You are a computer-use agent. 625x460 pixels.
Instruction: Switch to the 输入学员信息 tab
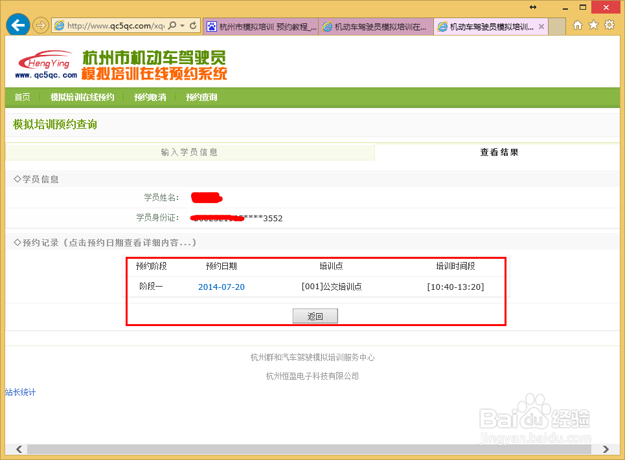[190, 151]
